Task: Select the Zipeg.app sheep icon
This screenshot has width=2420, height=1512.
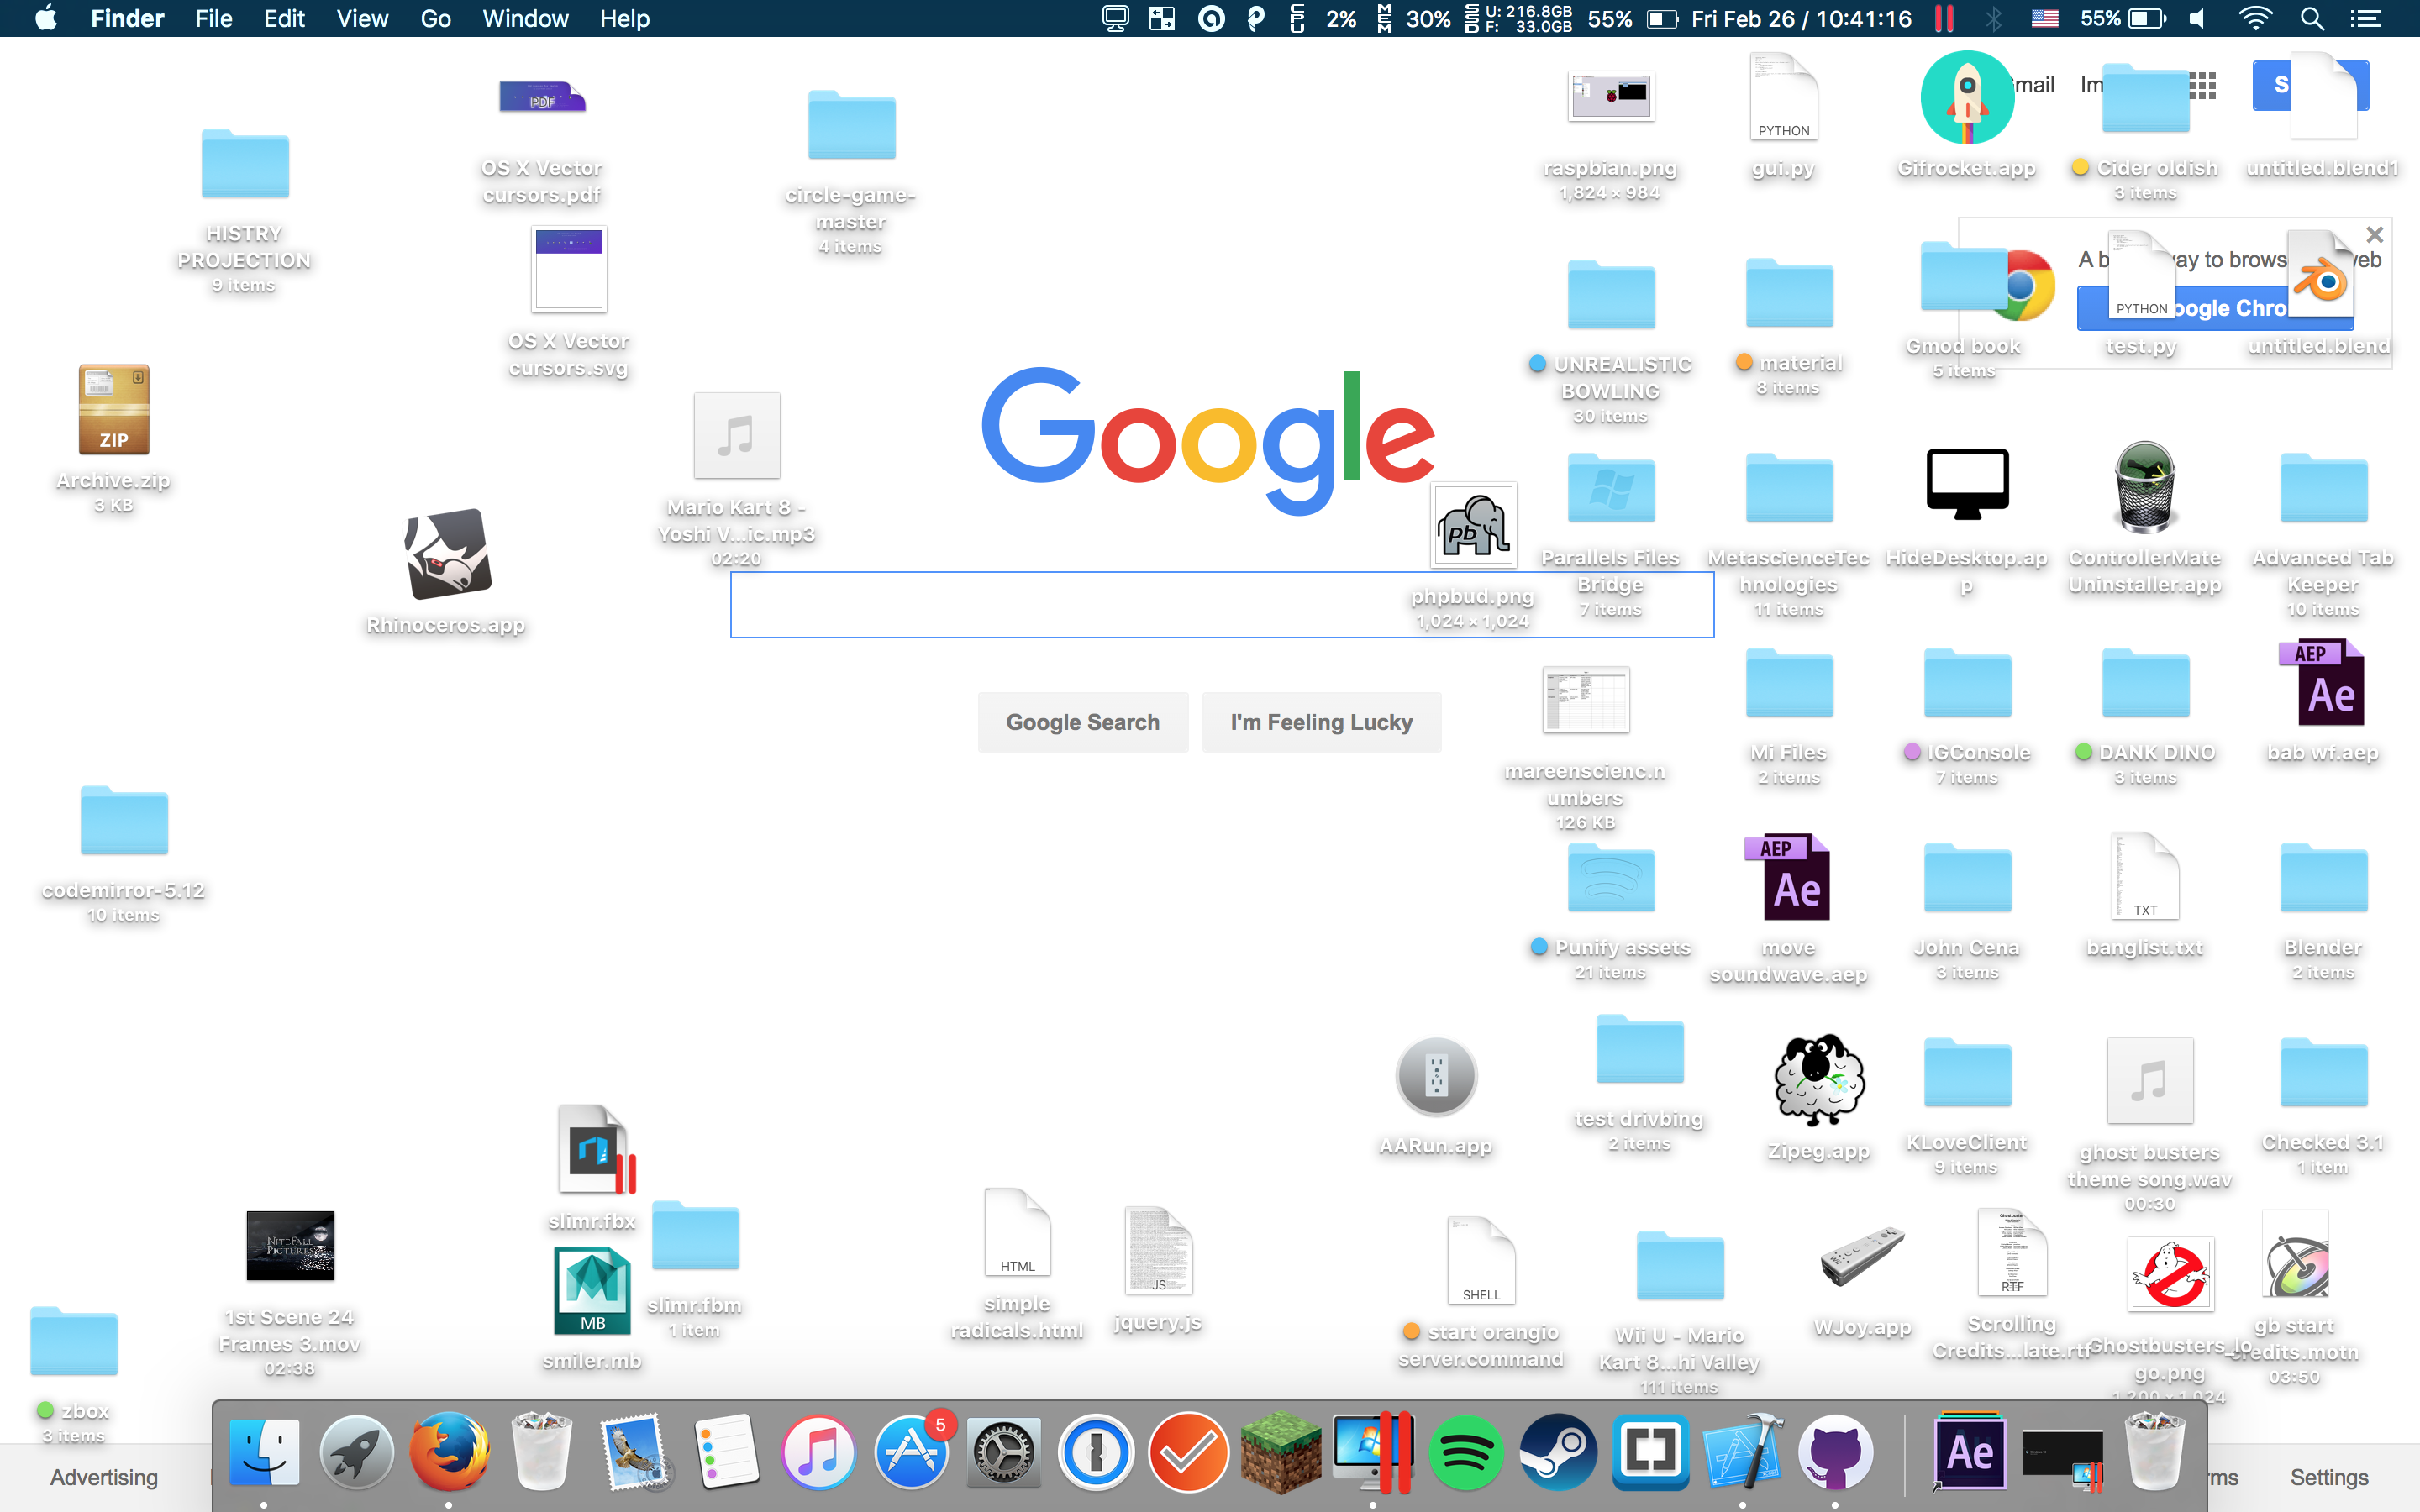Action: [1818, 1080]
